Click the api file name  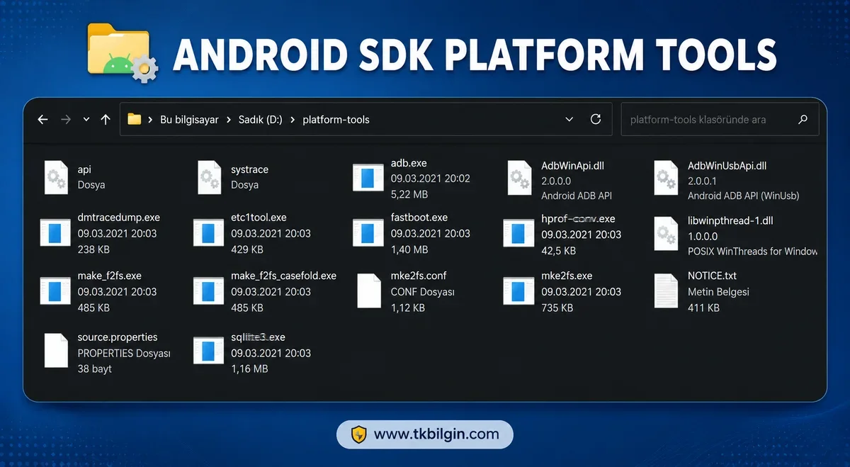click(84, 170)
